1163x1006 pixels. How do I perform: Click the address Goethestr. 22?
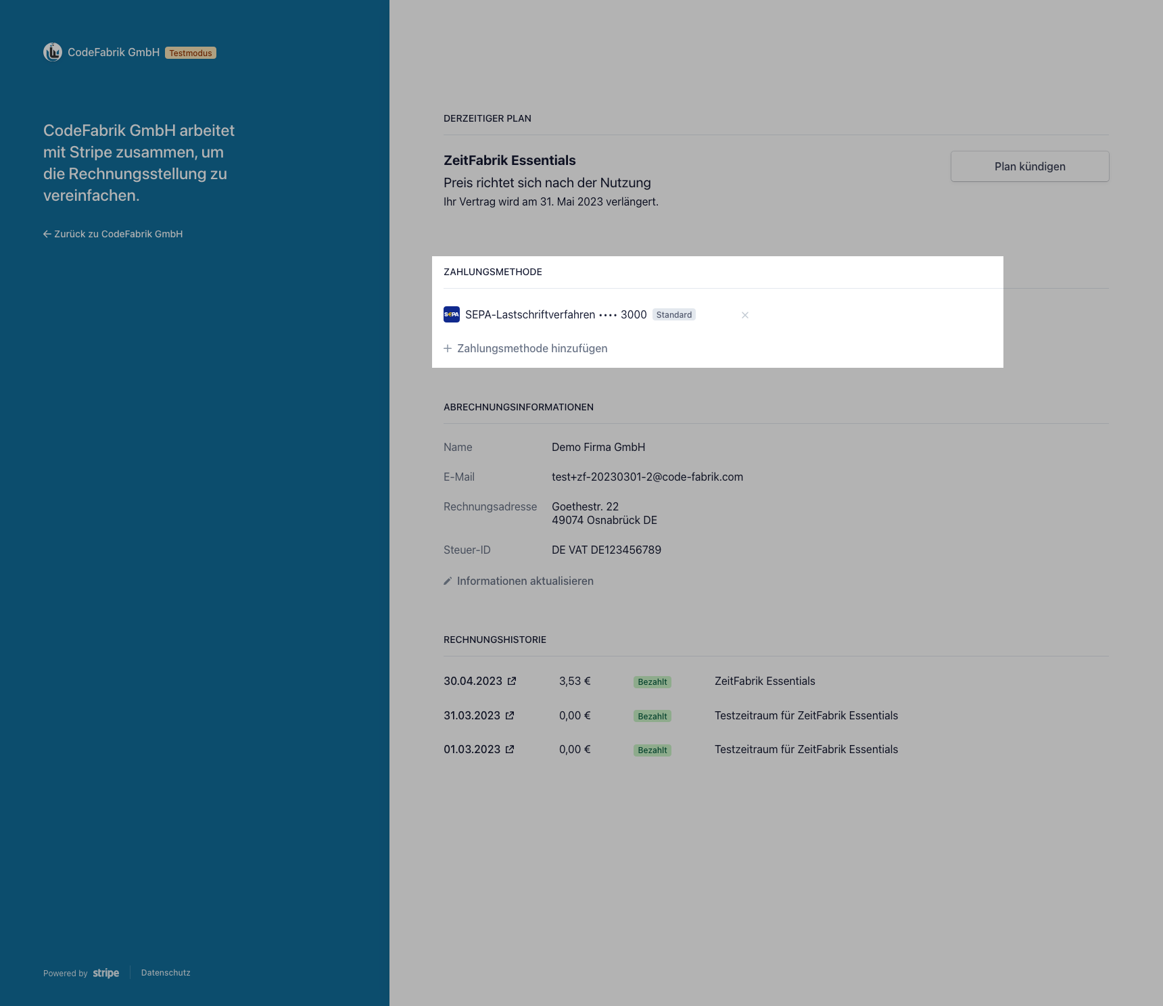click(x=585, y=506)
